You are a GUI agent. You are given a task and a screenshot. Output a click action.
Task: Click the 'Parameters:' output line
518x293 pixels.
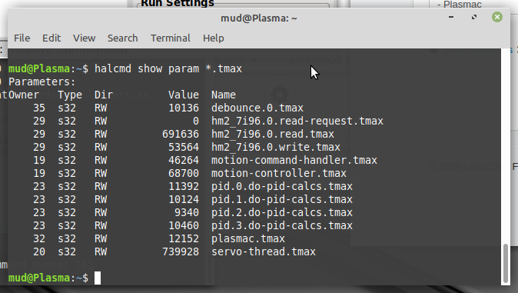point(42,82)
